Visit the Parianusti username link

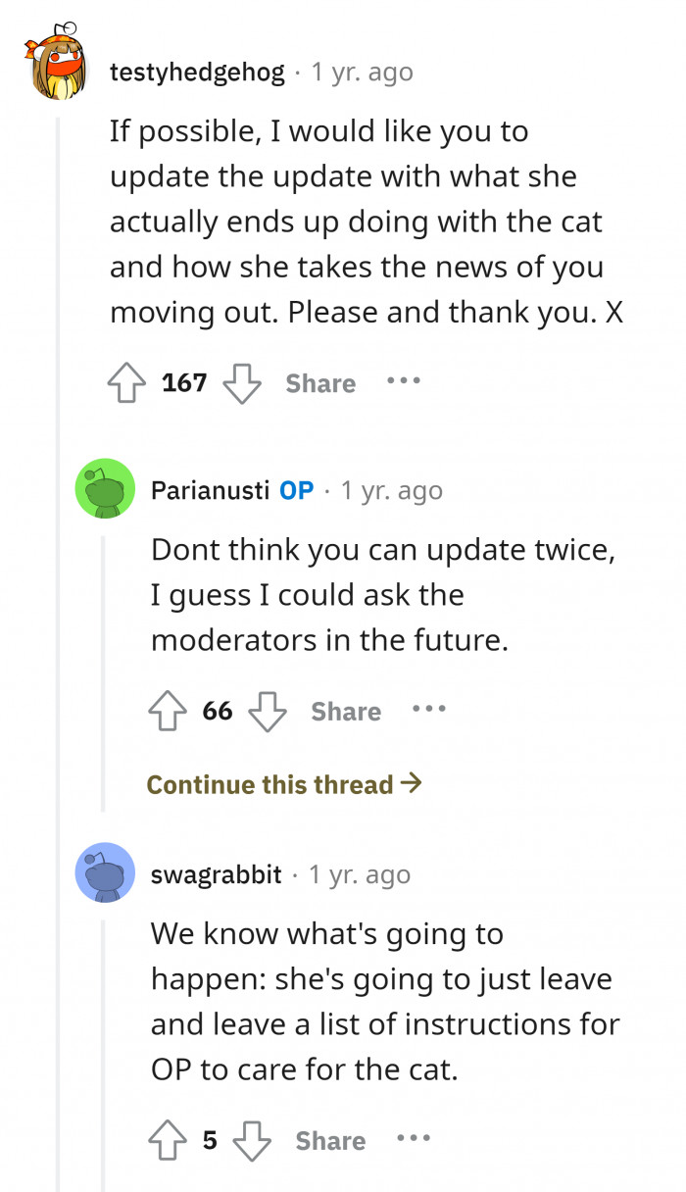(x=210, y=490)
